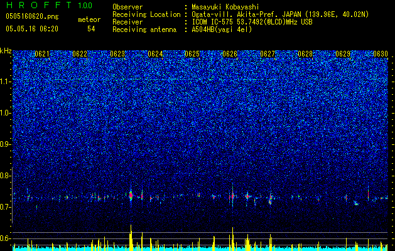This screenshot has width=395, height=251.
Task: Click the 0.6 frequency axis label
Action: (x=6, y=238)
